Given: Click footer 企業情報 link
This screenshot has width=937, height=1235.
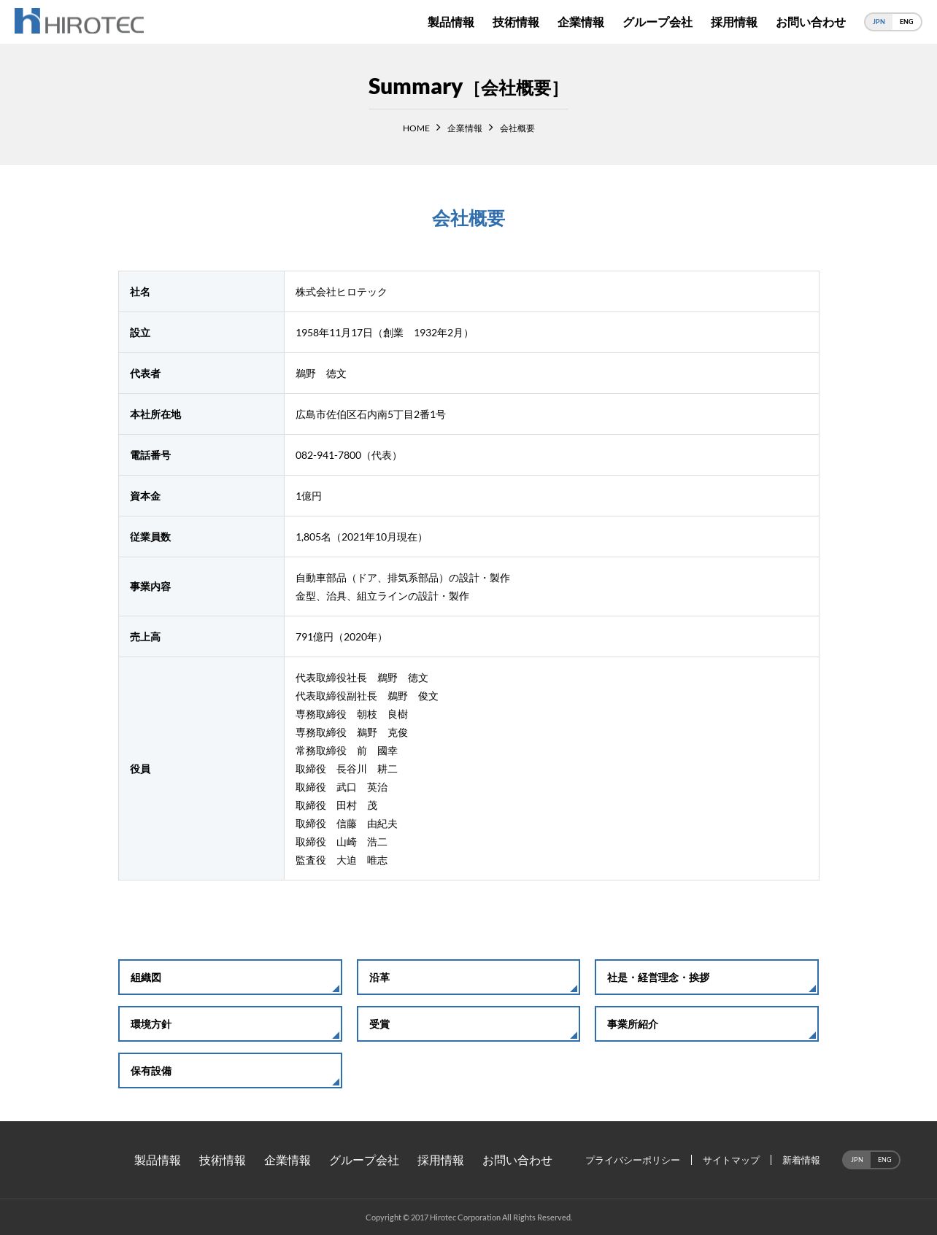Looking at the screenshot, I should coord(288,1161).
